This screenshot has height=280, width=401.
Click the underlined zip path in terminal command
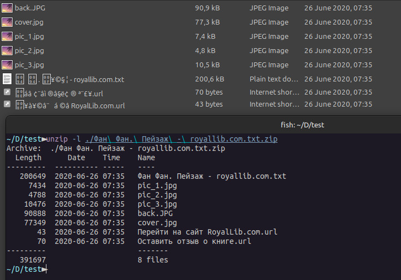click(x=181, y=139)
